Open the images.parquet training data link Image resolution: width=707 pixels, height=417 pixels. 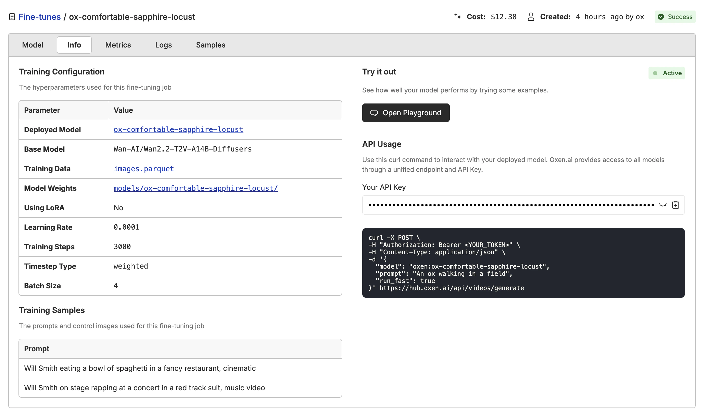[144, 169]
